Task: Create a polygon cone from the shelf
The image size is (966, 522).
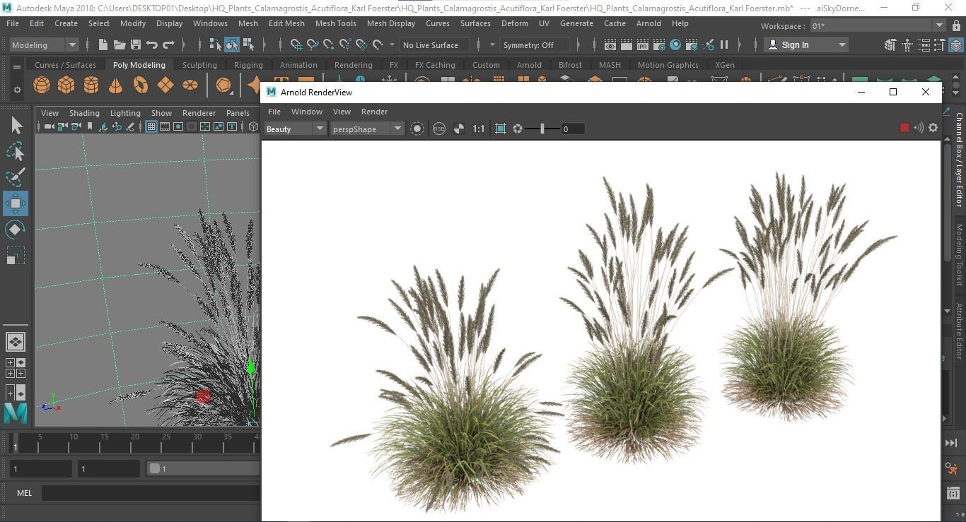Action: [x=115, y=85]
